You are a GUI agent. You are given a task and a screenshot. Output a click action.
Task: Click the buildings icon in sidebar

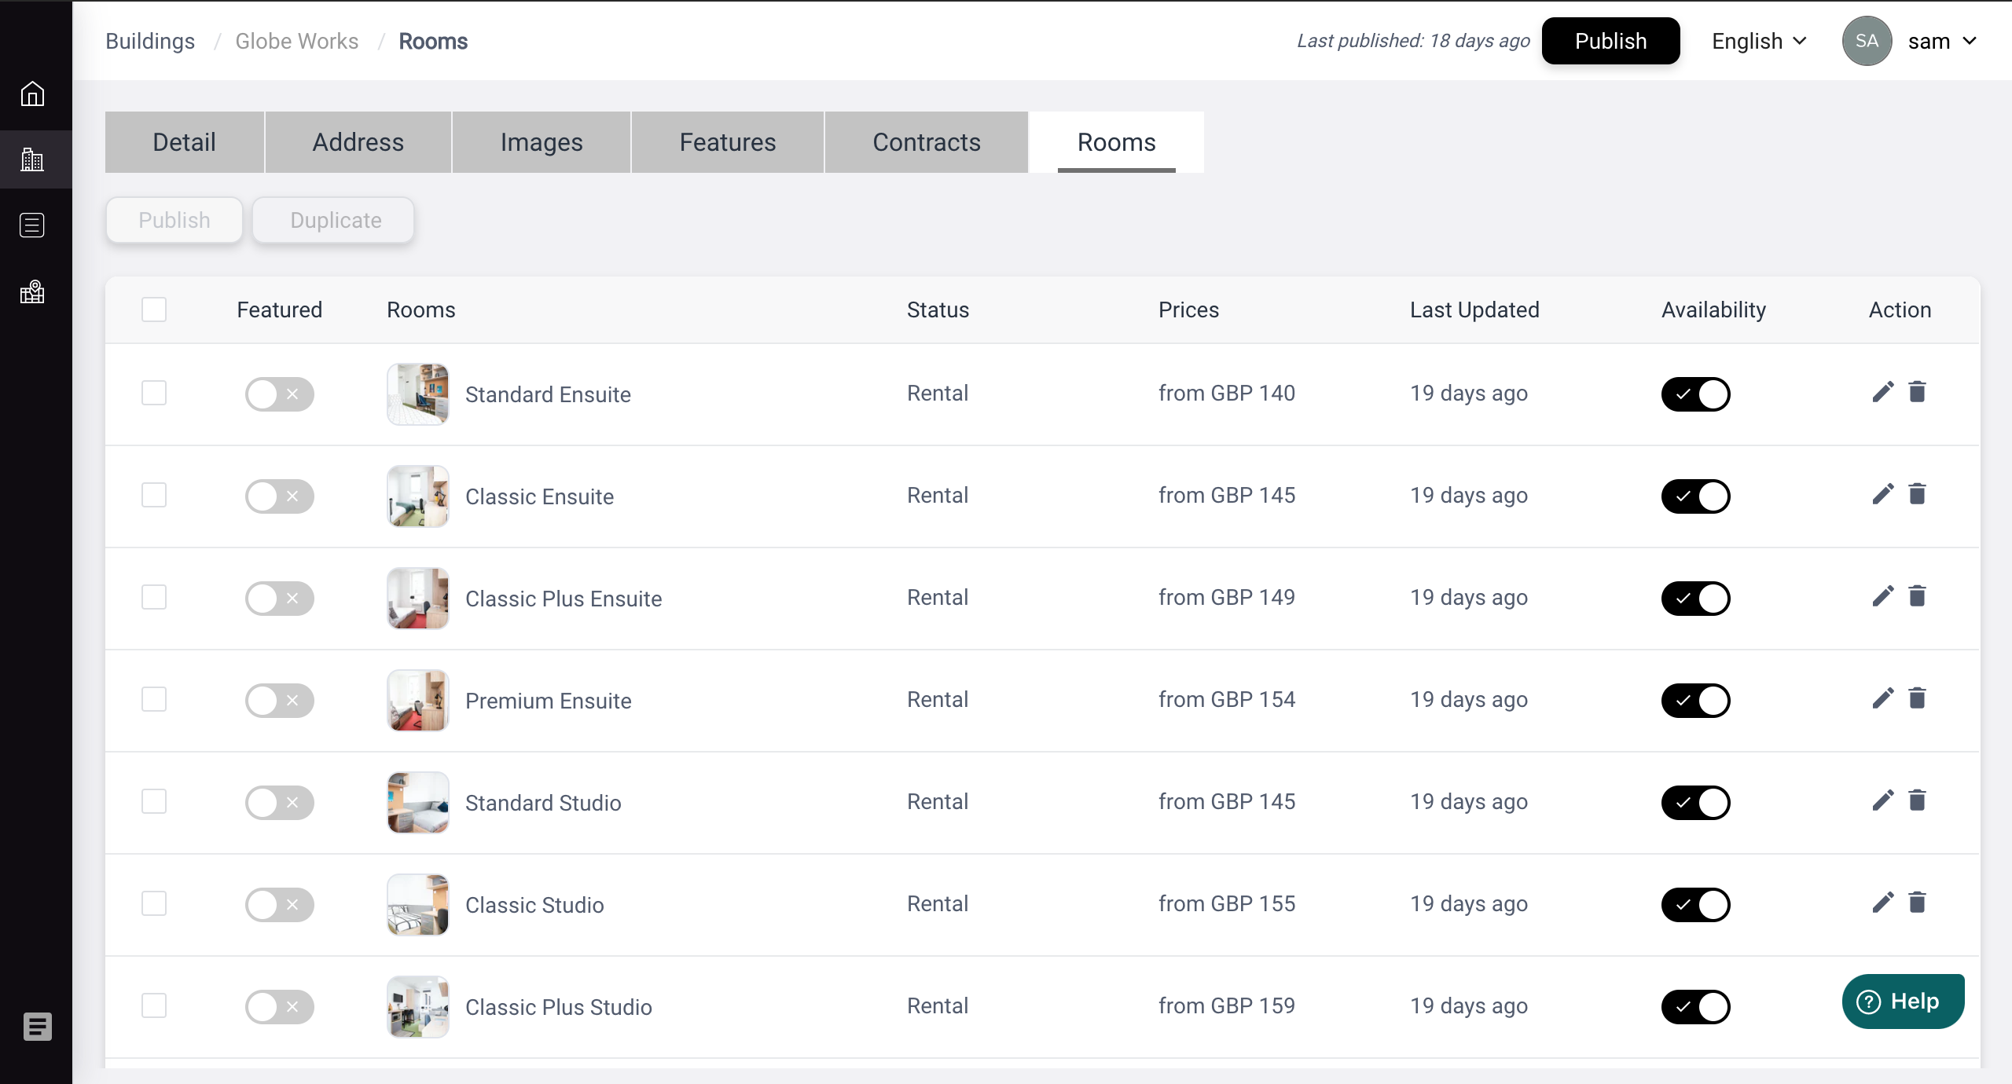[32, 160]
